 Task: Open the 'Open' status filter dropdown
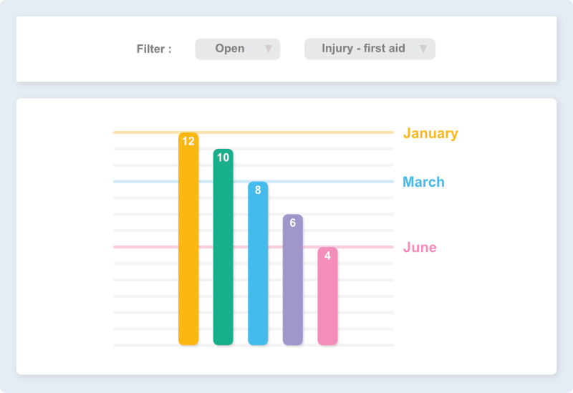[x=237, y=49]
